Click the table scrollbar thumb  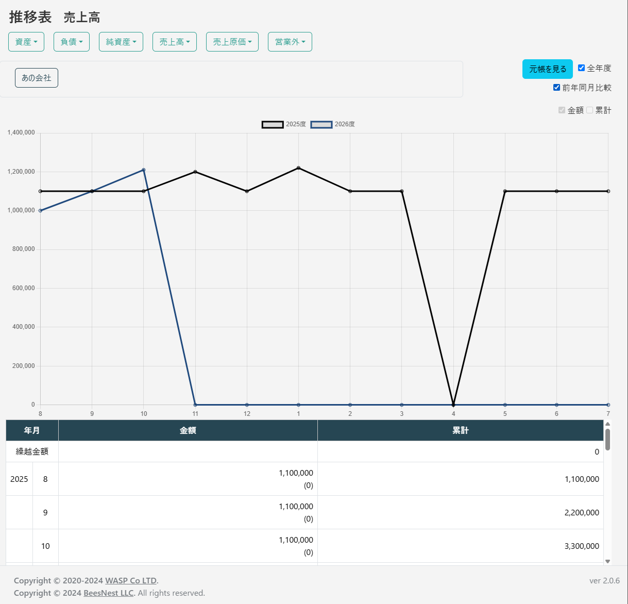click(607, 440)
